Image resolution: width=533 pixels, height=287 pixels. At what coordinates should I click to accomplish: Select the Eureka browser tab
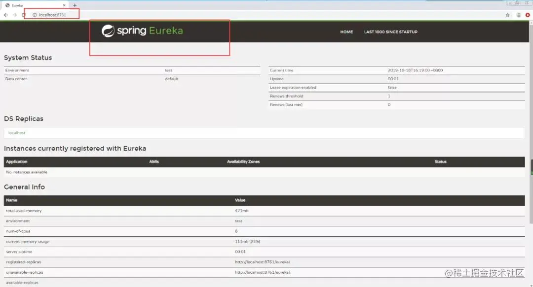(x=35, y=5)
